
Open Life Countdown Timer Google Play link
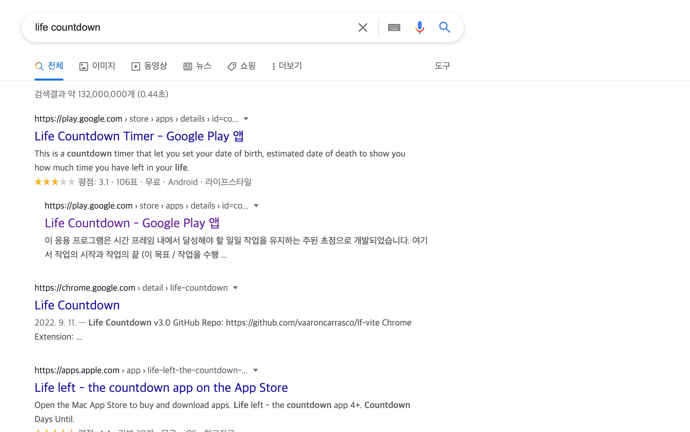pyautogui.click(x=139, y=136)
